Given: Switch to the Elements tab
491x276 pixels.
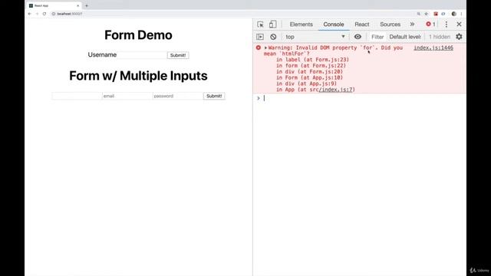Looking at the screenshot, I should 301,24.
